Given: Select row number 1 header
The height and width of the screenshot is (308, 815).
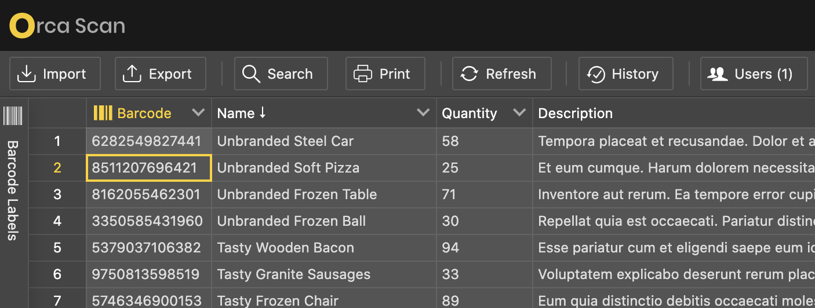Looking at the screenshot, I should pos(57,141).
